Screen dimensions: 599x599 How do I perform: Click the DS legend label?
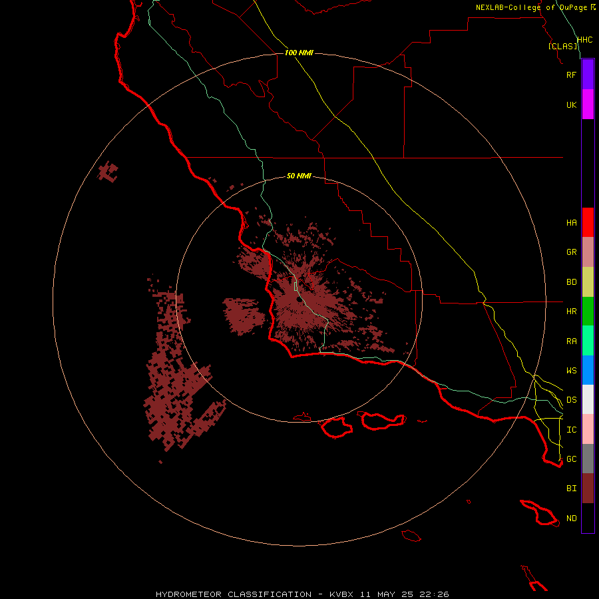click(x=571, y=400)
